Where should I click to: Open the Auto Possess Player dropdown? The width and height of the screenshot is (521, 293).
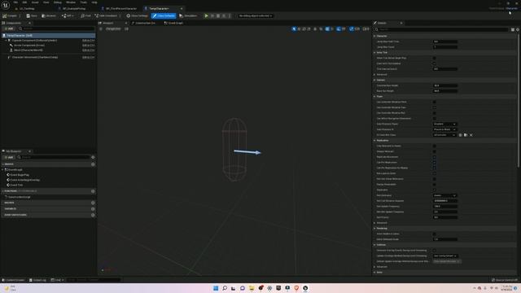[445, 124]
